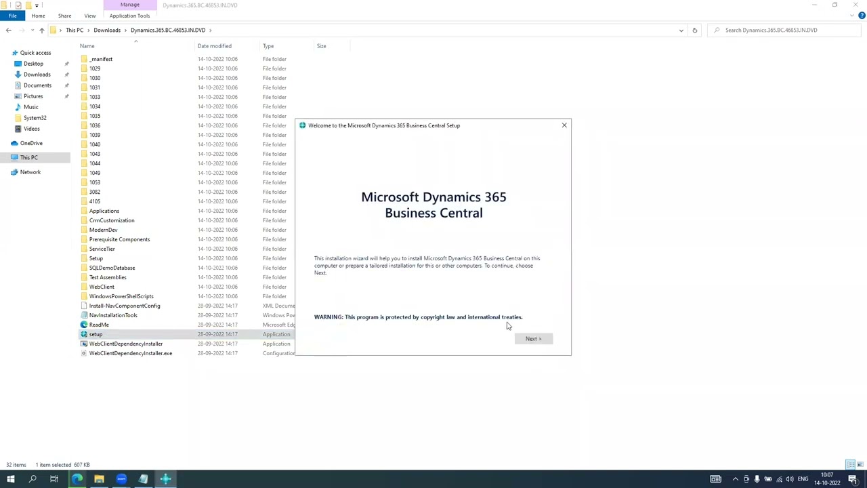Open File Explorer from the taskbar

(99, 479)
